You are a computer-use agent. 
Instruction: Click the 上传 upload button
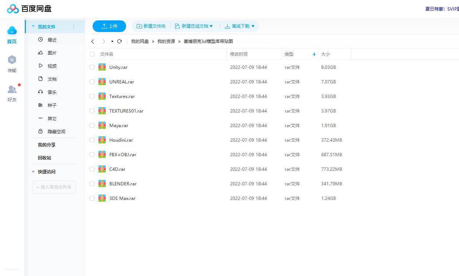[109, 26]
